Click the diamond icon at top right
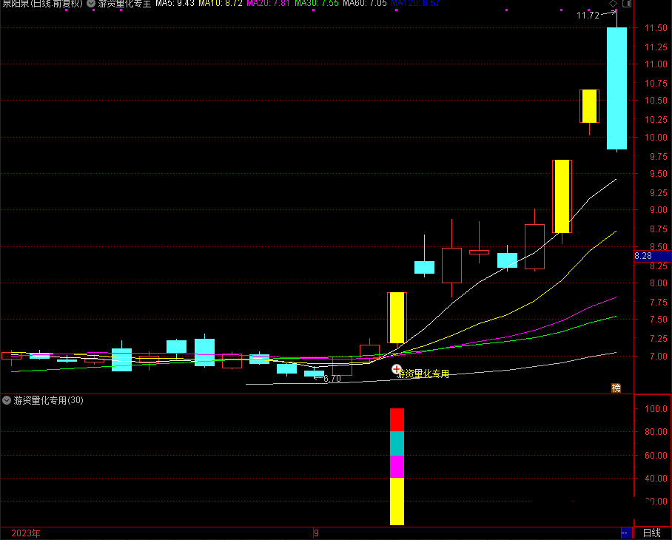Viewport: 672px width, 540px height. (x=614, y=4)
